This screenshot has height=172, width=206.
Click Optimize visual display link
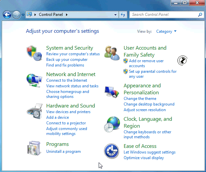[144, 158]
